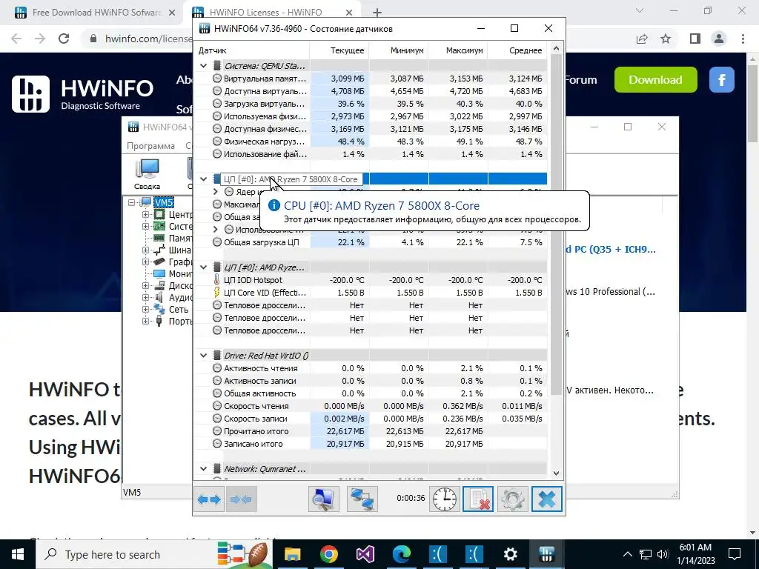Screen dimensions: 759x569
Task: Select Скорость записи sensor row
Action: click(x=371, y=419)
